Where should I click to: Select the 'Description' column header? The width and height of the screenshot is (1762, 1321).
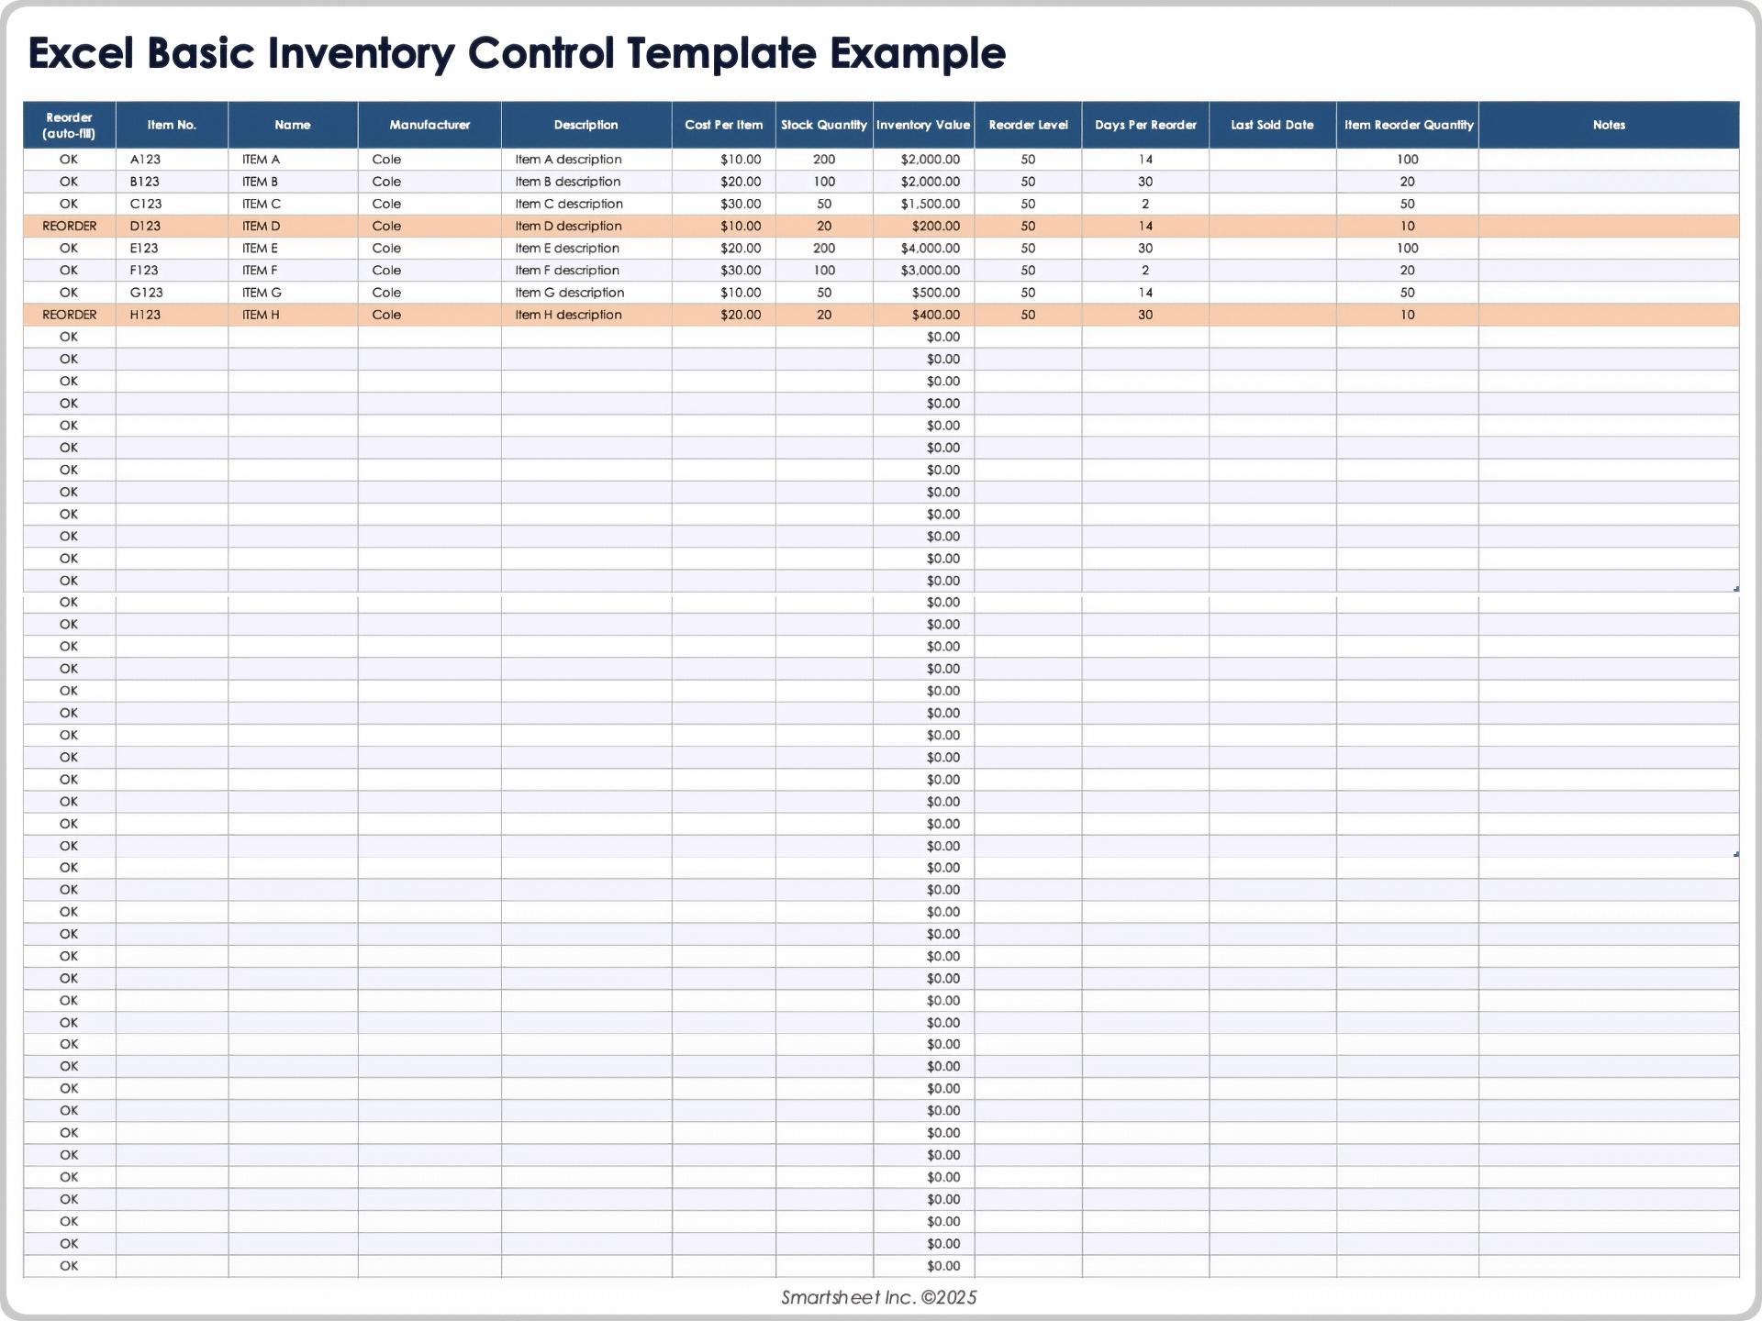585,124
